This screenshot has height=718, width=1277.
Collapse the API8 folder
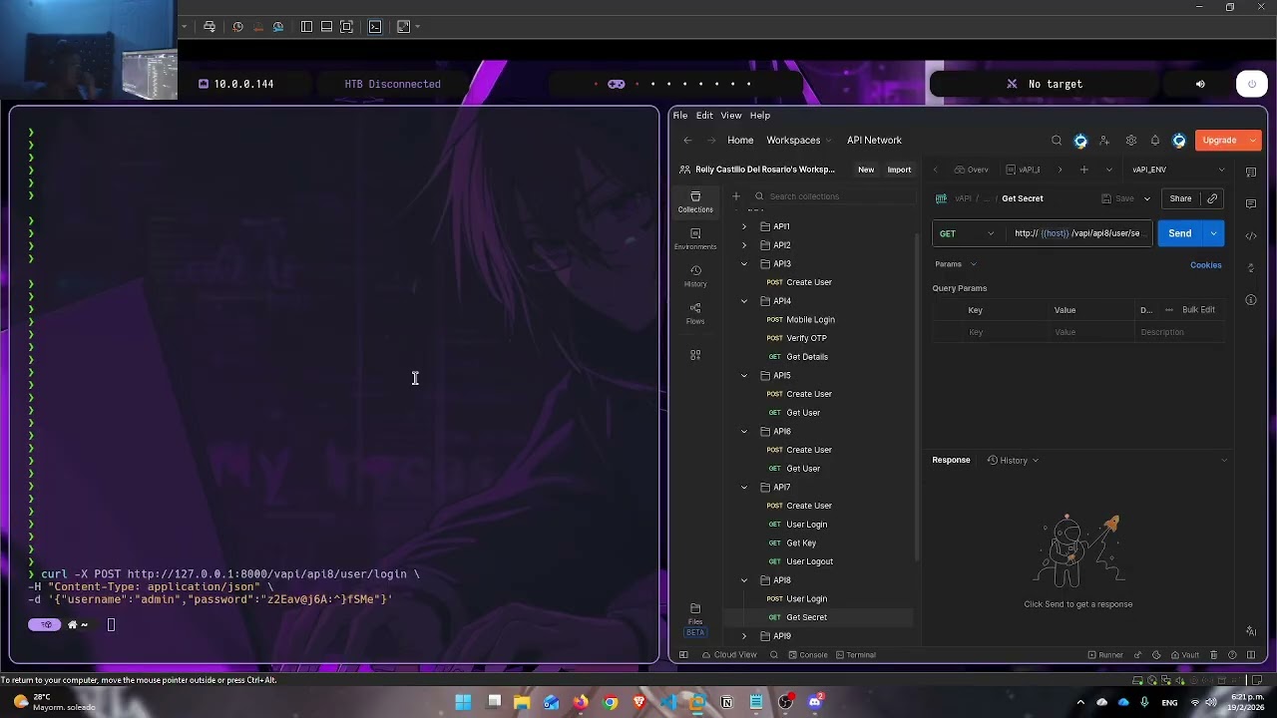point(744,580)
